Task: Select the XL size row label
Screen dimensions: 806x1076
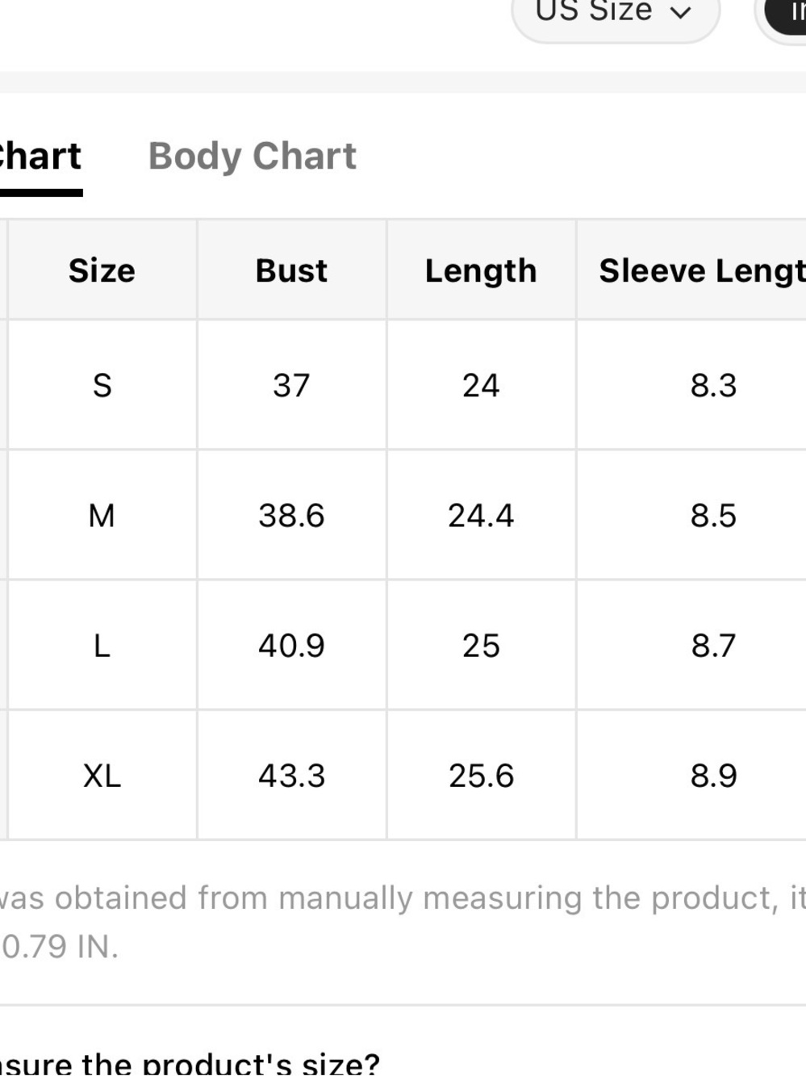Action: coord(102,776)
